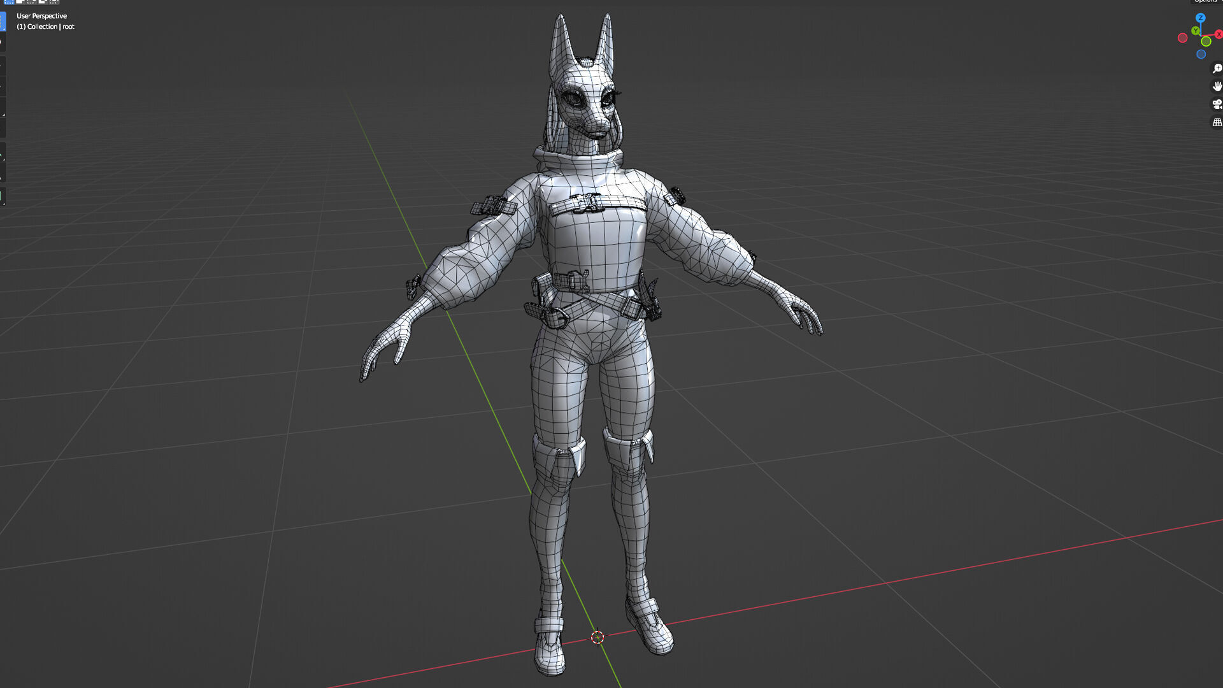Screen dimensions: 1223x688
Task: Toggle the camera view icon
Action: pos(1217,104)
